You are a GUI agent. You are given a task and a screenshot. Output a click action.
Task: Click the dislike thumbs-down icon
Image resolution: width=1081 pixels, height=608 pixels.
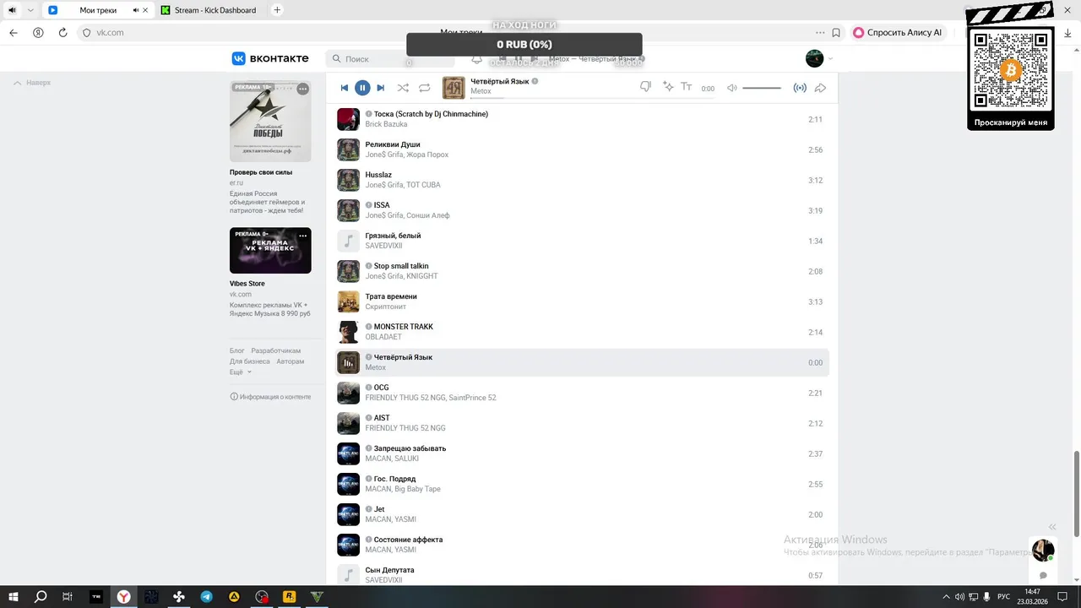pos(645,87)
